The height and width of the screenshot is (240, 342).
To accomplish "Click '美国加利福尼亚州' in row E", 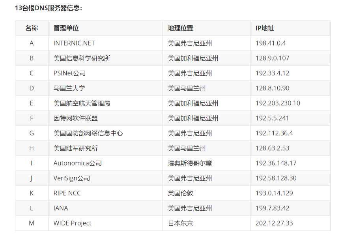I will pyautogui.click(x=193, y=103).
